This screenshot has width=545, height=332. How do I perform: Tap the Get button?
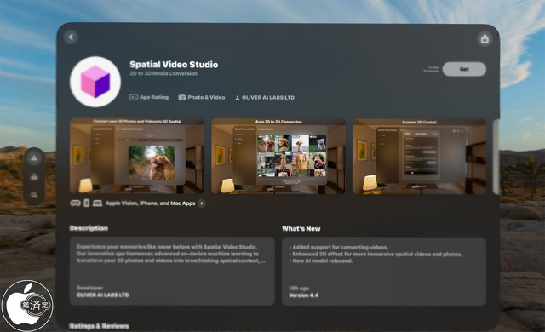(x=464, y=69)
